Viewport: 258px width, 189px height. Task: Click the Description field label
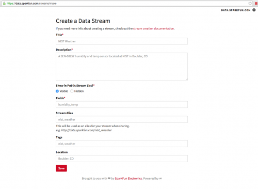(64, 50)
